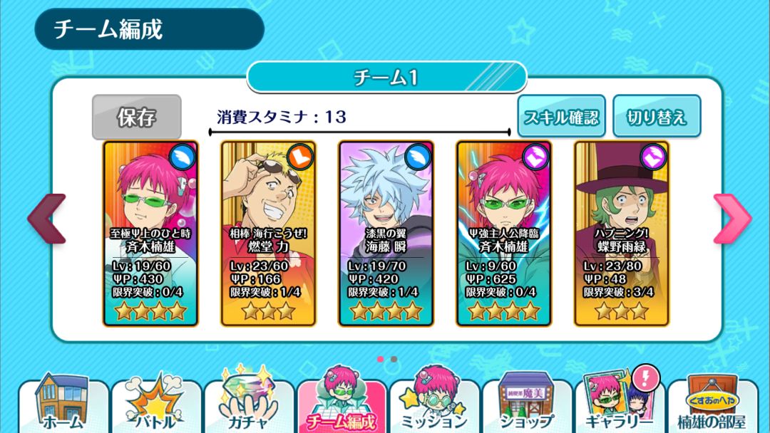770x433 pixels.
Task: Open スキル確認 skill check
Action: [561, 117]
